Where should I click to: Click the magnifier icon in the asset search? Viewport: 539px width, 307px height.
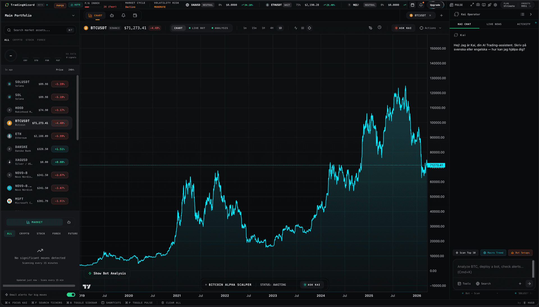point(9,30)
